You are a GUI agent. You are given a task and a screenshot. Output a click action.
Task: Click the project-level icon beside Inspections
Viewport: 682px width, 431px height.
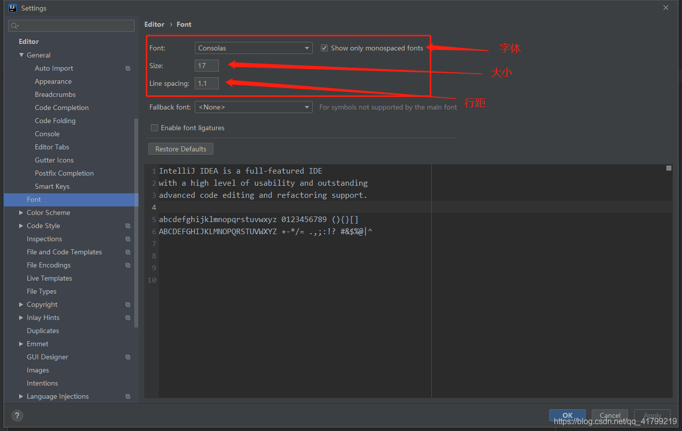[128, 239]
